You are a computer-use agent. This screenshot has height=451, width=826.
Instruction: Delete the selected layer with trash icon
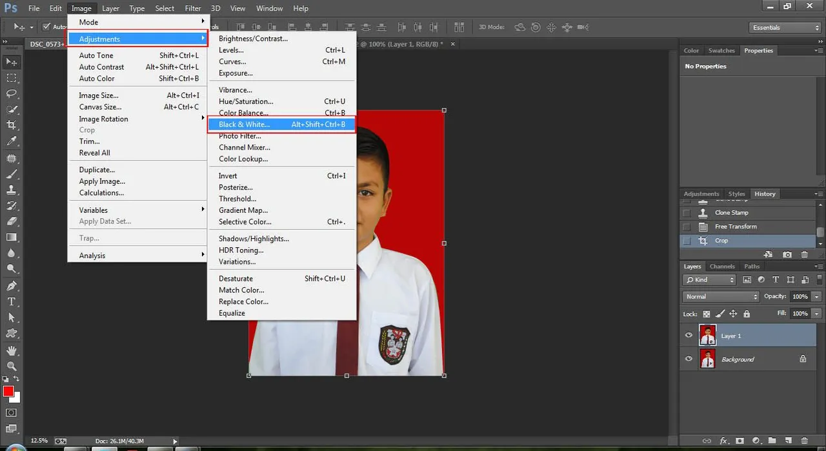pyautogui.click(x=804, y=441)
